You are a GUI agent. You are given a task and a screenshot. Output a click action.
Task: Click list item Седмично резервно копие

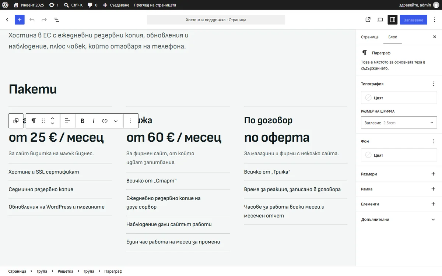[41, 190]
